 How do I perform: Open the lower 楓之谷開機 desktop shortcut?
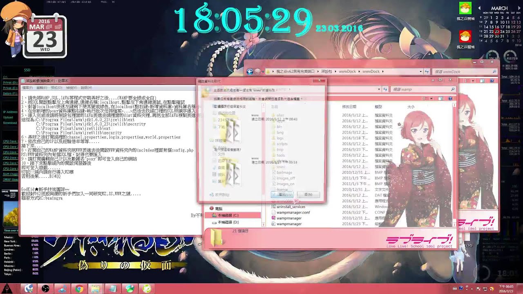click(x=465, y=39)
